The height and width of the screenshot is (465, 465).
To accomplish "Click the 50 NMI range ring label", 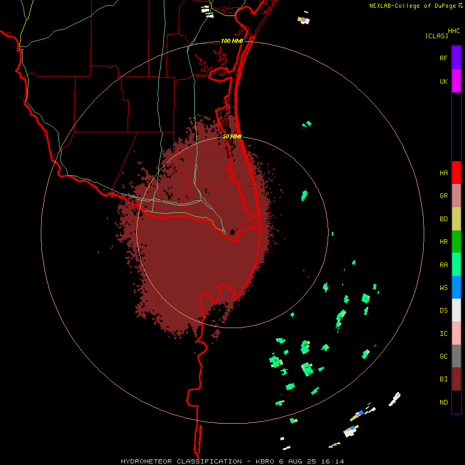I will pyautogui.click(x=232, y=136).
